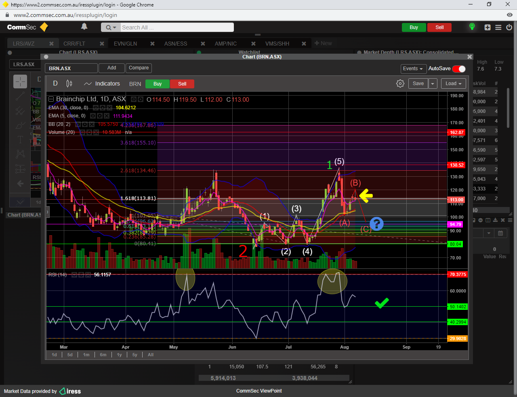Open chart settings gear icon
The height and width of the screenshot is (397, 517).
400,84
